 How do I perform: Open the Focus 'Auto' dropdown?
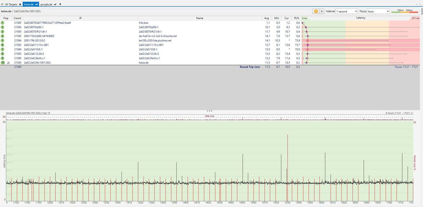(x=379, y=11)
